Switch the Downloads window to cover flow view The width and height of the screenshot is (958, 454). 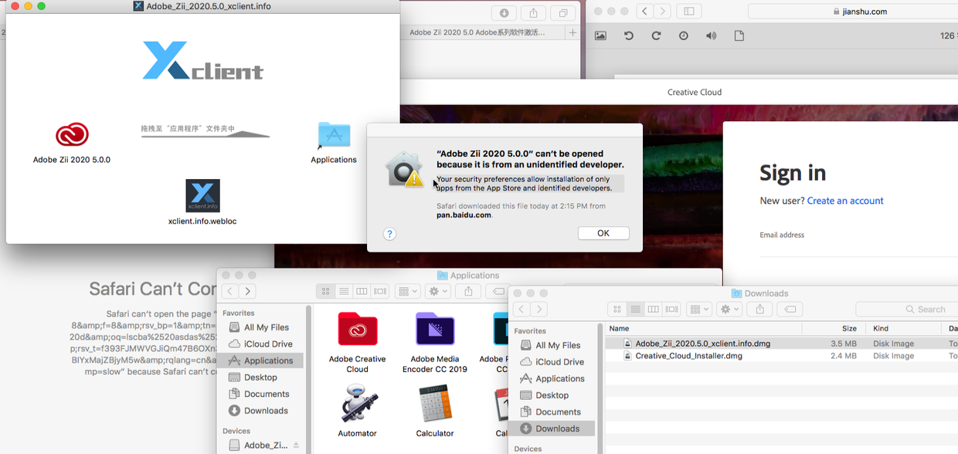[671, 309]
